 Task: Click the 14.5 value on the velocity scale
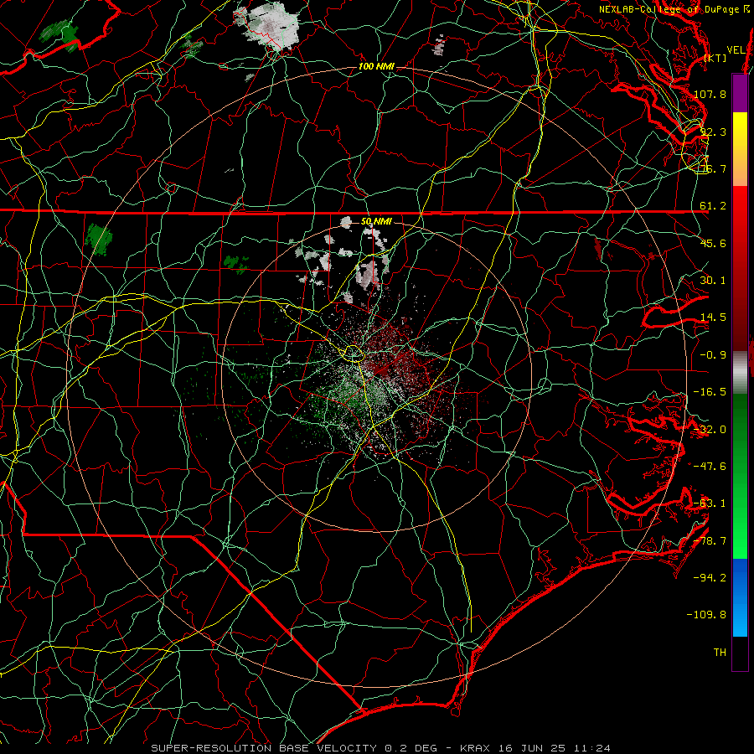713,318
